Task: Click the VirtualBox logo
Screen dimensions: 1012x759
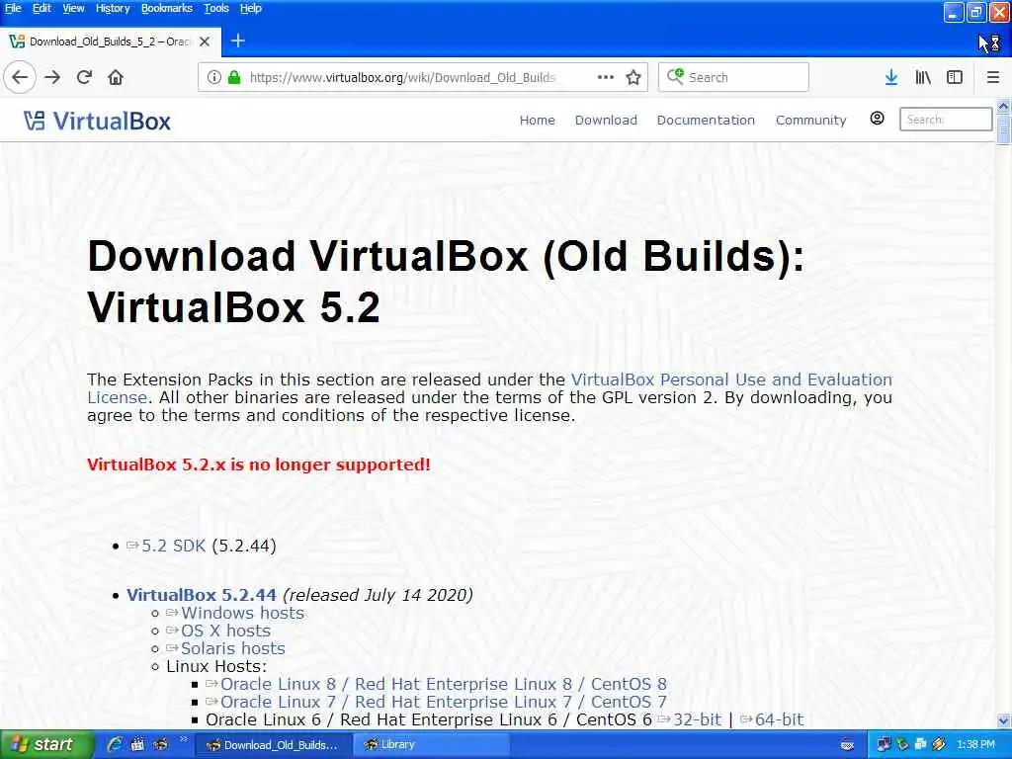Action: [x=97, y=121]
